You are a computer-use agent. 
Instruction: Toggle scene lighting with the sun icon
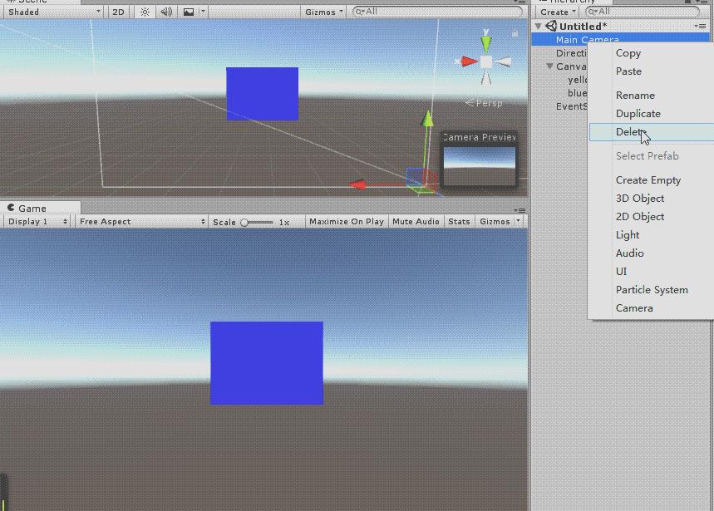(143, 12)
